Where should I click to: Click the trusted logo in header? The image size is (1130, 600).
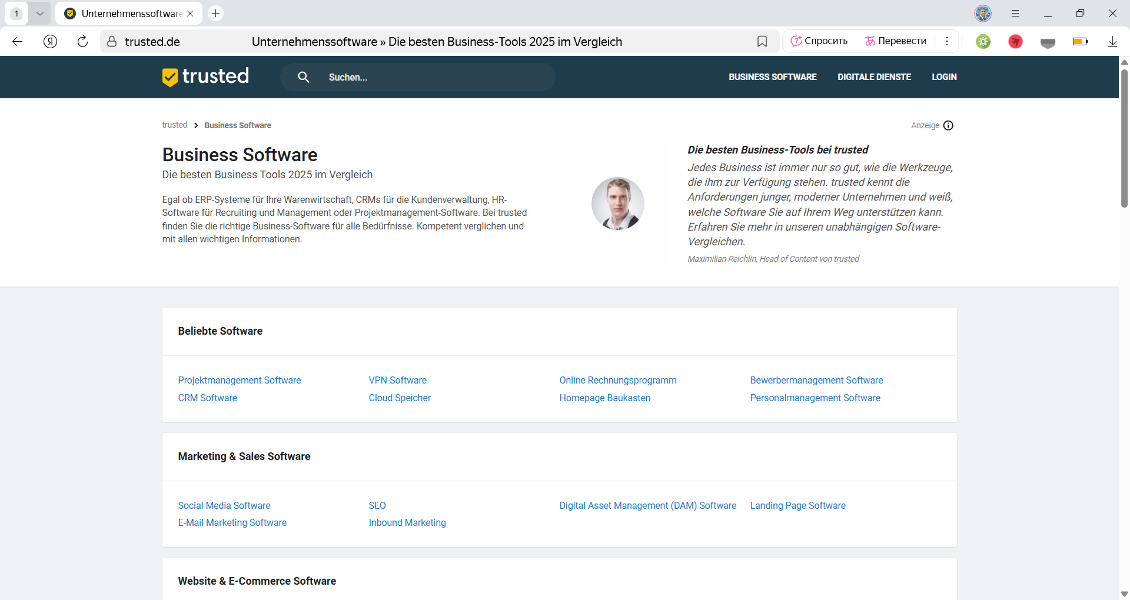(205, 76)
